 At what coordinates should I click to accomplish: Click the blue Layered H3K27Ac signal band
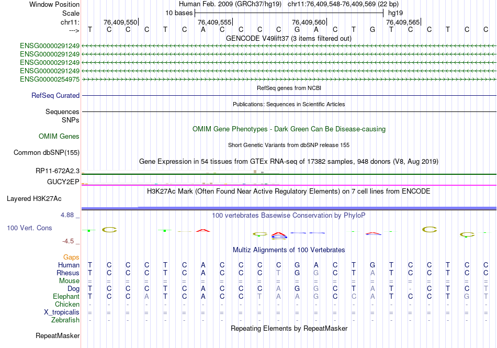coord(289,208)
